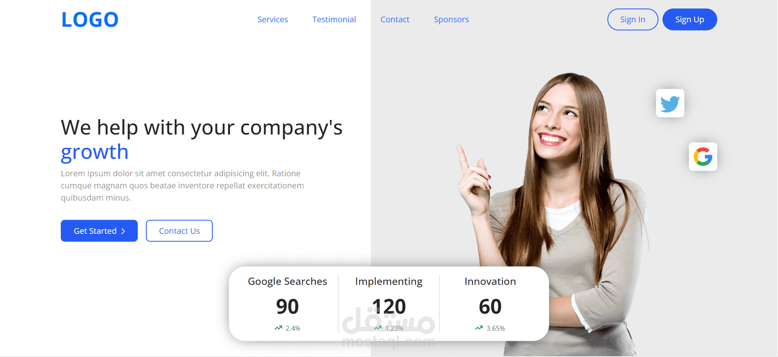Open the Contact nav item
This screenshot has width=778, height=357.
point(395,19)
